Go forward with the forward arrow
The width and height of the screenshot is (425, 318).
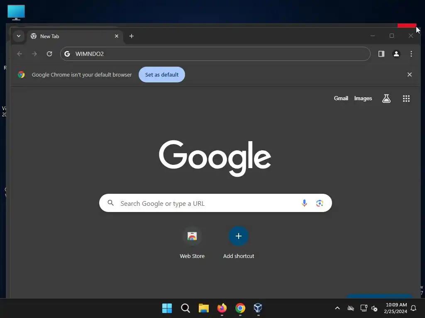[34, 54]
